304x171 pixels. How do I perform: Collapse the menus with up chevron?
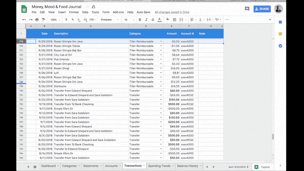pos(270,20)
